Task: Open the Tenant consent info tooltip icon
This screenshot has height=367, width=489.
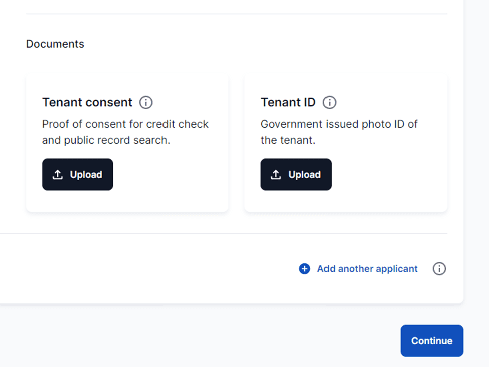Action: pyautogui.click(x=146, y=103)
